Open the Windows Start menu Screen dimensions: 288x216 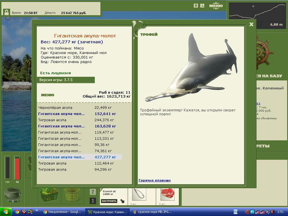(6, 212)
